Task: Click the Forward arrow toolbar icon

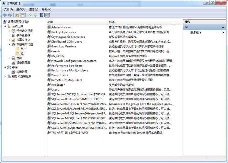Action: click(10, 15)
